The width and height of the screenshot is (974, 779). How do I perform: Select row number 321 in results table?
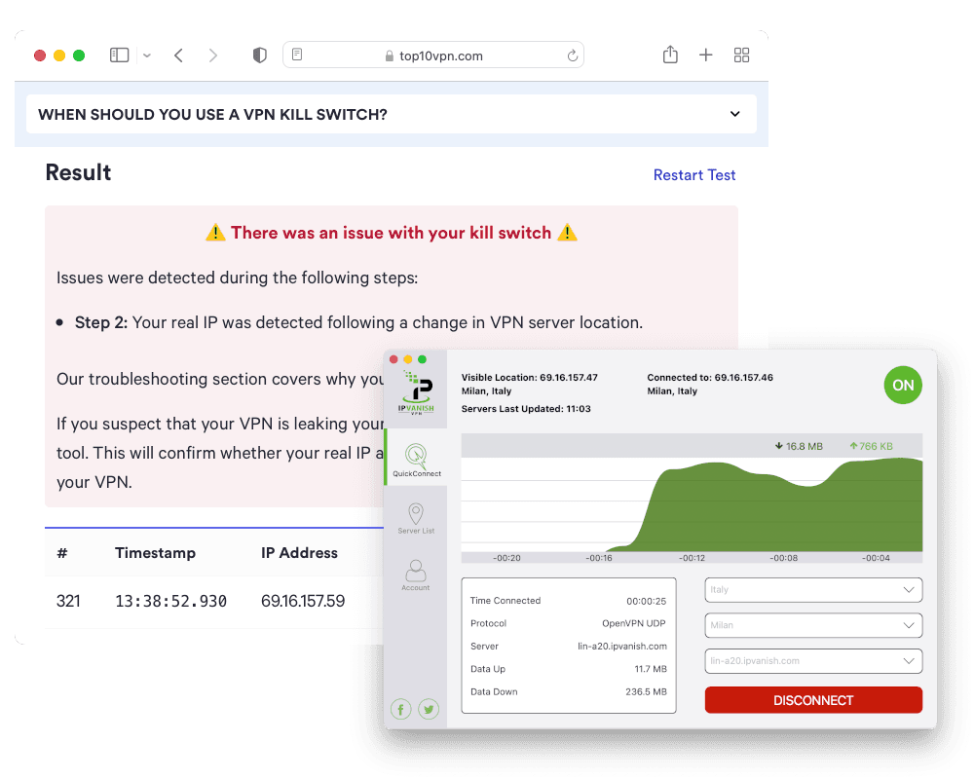pyautogui.click(x=68, y=601)
